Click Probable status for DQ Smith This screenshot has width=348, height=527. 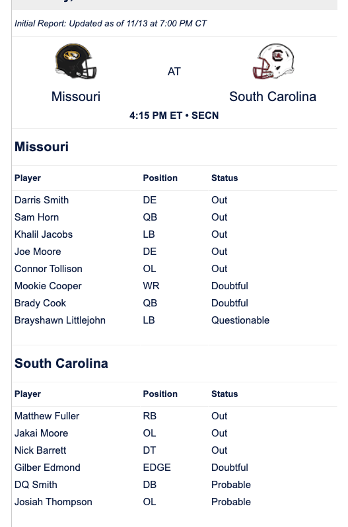pyautogui.click(x=231, y=485)
